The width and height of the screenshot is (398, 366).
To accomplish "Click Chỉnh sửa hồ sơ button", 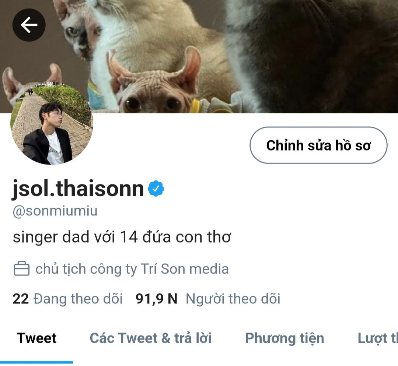I will pyautogui.click(x=318, y=145).
